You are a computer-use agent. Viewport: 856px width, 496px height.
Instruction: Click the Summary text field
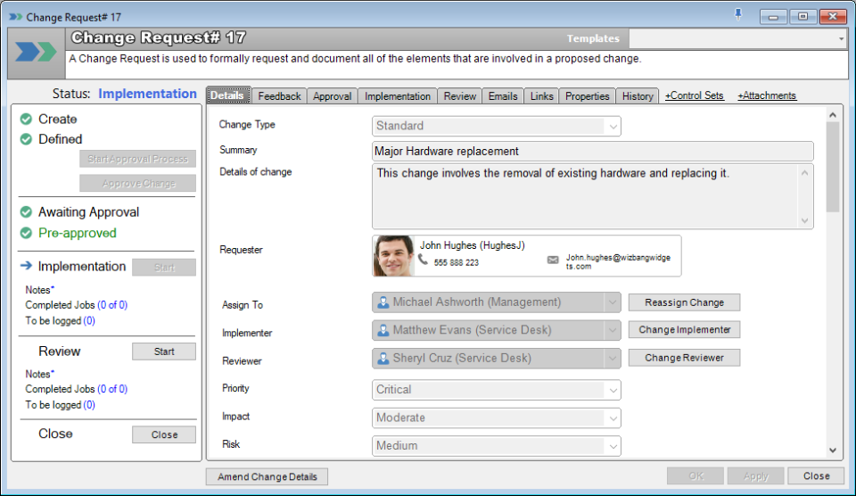click(x=592, y=152)
